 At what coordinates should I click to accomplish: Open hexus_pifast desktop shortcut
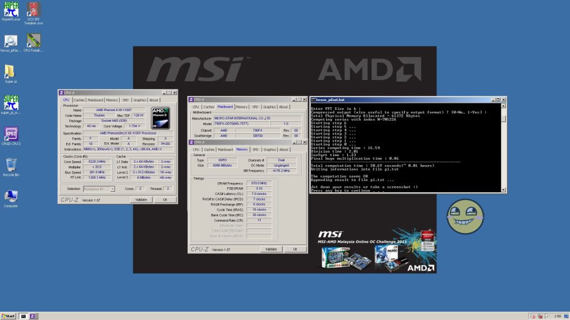[x=11, y=41]
